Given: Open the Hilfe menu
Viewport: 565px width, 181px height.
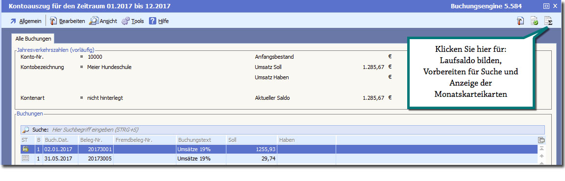Looking at the screenshot, I should [159, 21].
